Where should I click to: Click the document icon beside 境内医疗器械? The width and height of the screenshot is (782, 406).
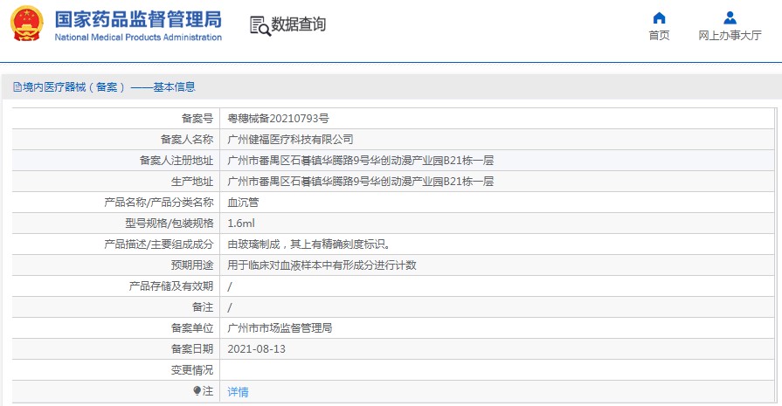pos(17,87)
